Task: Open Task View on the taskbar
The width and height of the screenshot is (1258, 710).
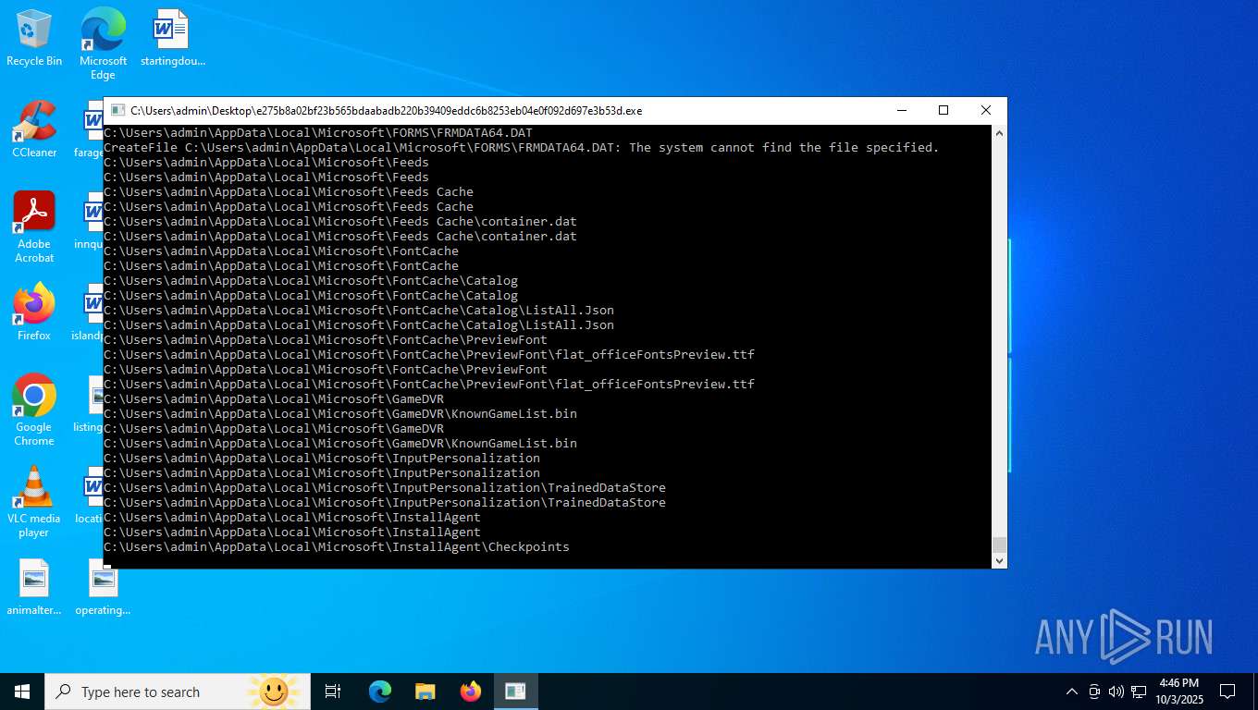Action: (x=333, y=692)
